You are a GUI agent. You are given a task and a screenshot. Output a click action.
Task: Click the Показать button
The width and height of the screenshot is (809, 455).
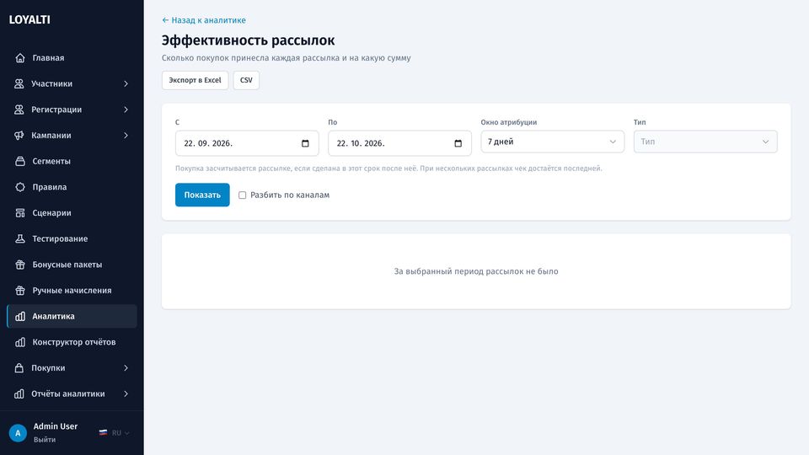(x=202, y=195)
